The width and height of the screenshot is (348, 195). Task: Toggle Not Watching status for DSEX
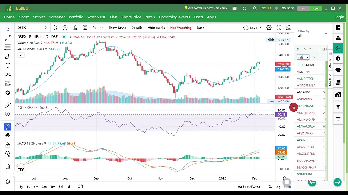tap(181, 28)
